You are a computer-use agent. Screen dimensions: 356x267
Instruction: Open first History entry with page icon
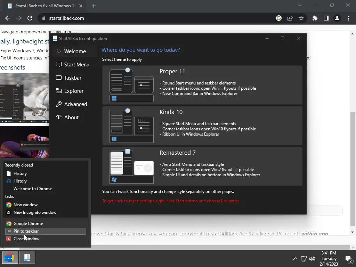pyautogui.click(x=46, y=173)
